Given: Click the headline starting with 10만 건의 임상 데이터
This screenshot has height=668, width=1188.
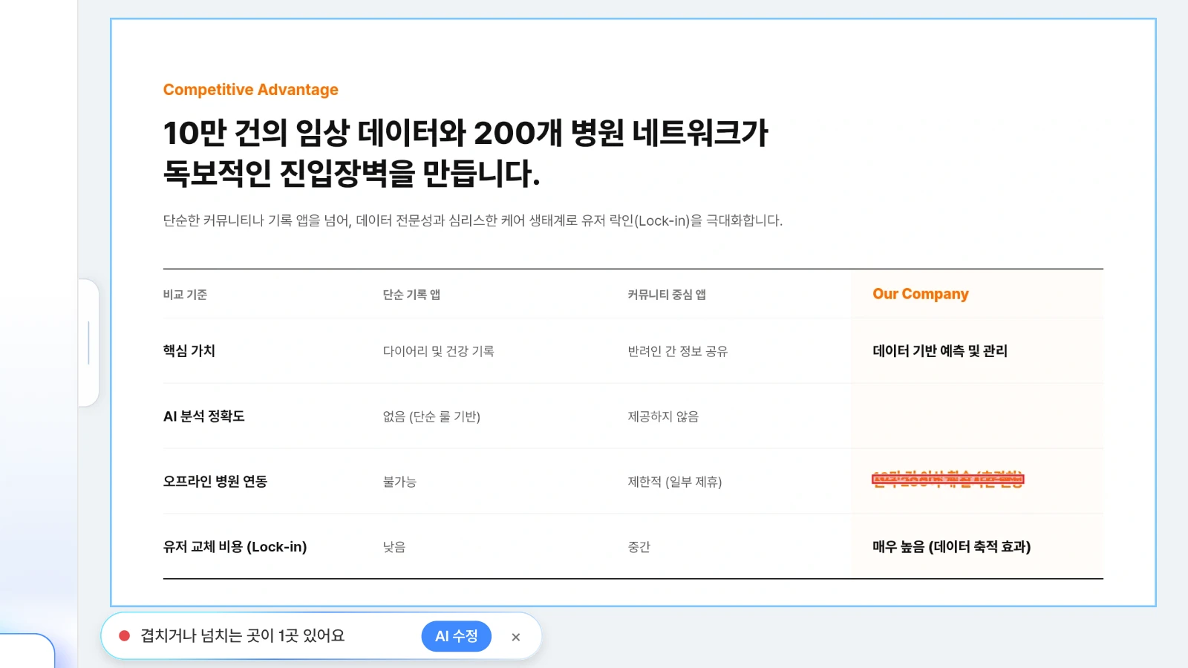Looking at the screenshot, I should coord(465,153).
